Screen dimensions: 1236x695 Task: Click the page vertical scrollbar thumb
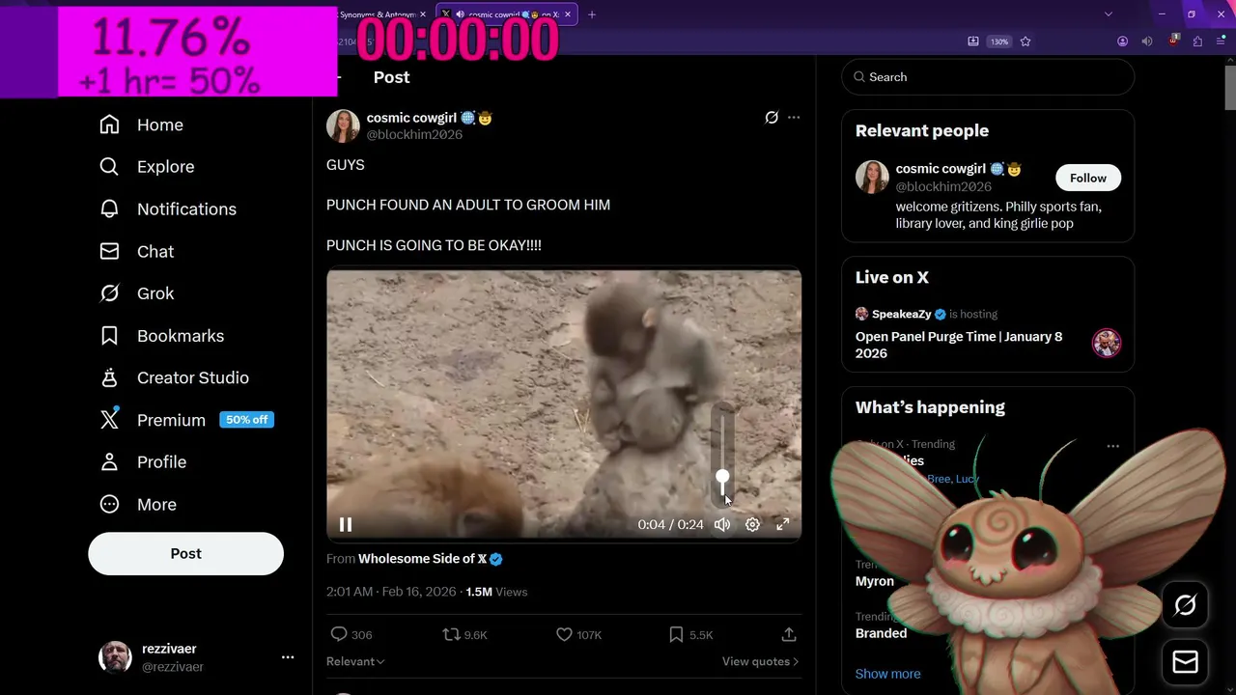[x=1230, y=90]
